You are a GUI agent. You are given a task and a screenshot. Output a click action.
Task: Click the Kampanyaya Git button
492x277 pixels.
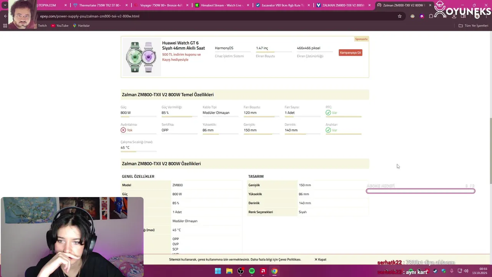click(x=350, y=52)
